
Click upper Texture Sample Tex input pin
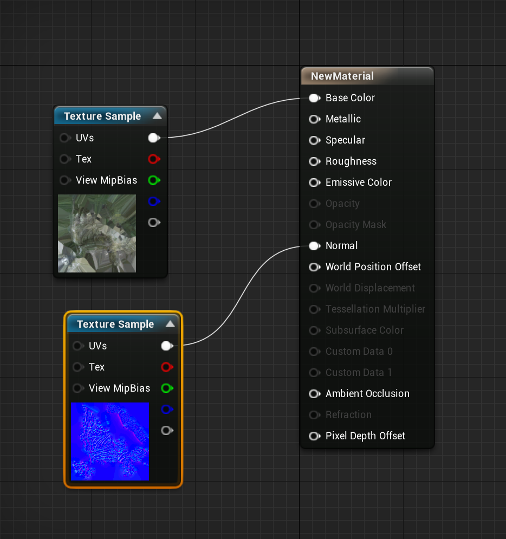click(65, 159)
